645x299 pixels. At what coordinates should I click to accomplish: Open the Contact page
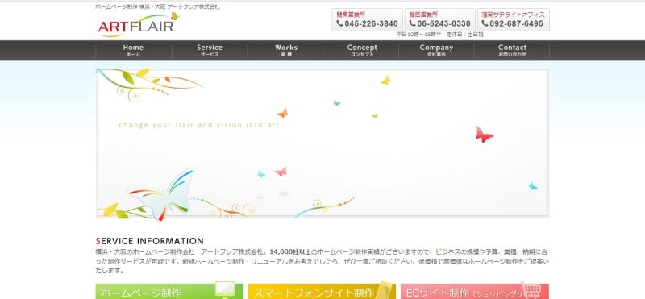click(512, 50)
